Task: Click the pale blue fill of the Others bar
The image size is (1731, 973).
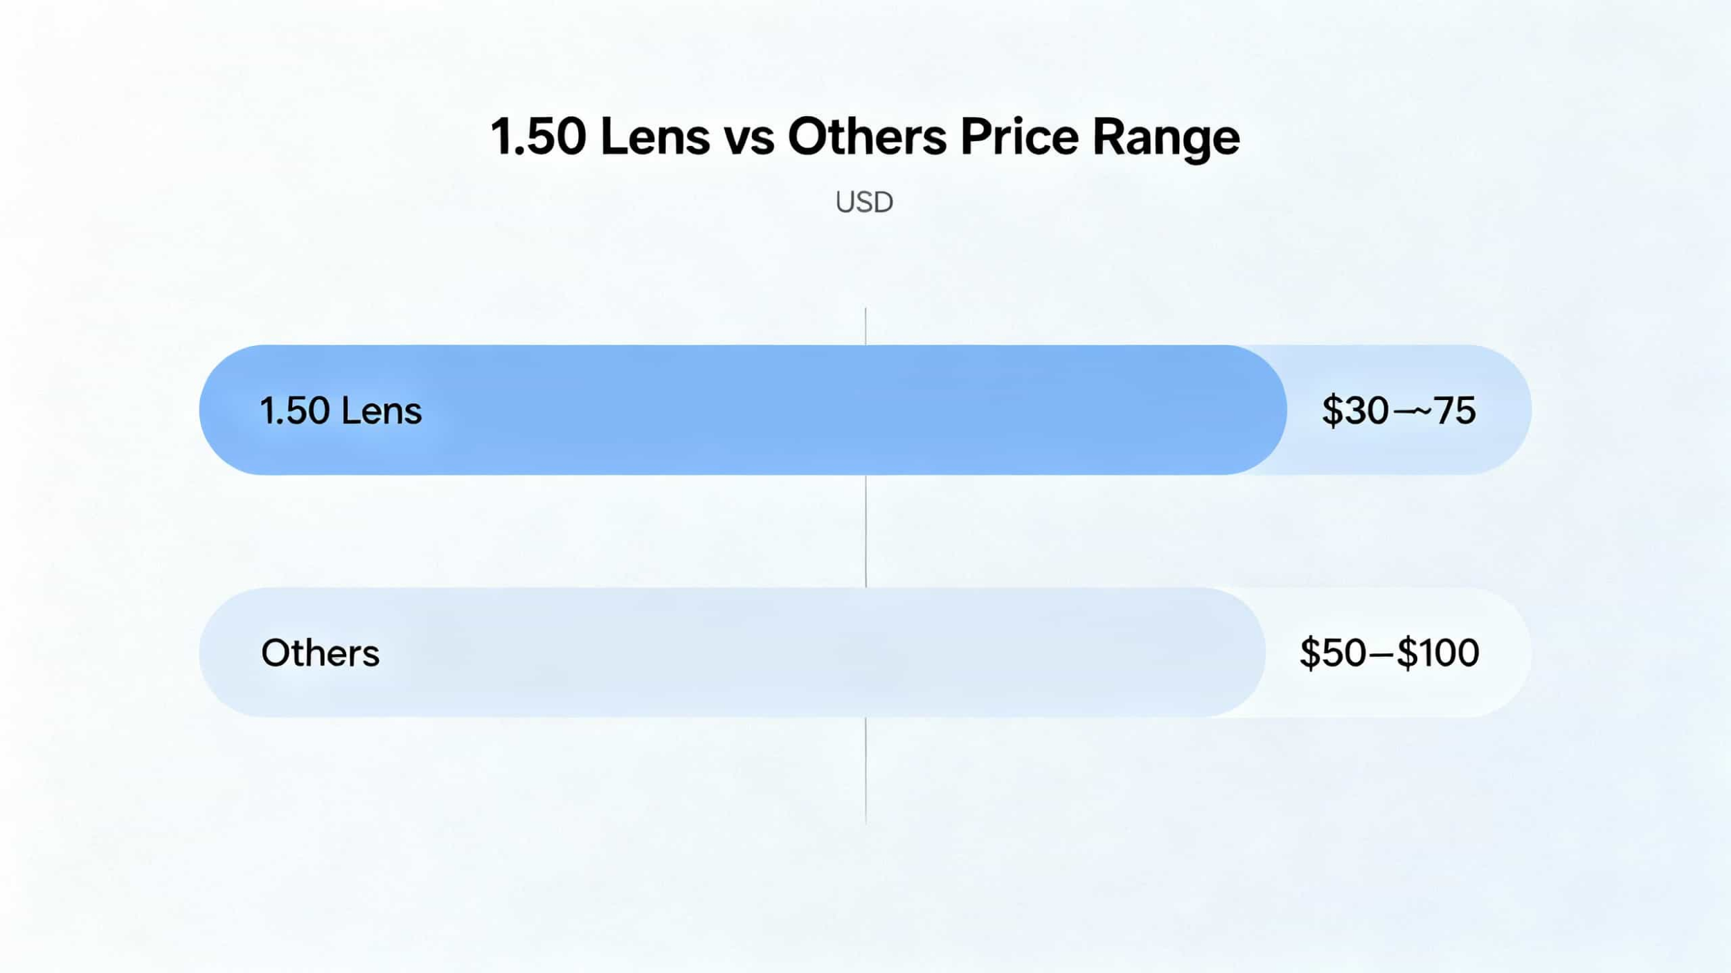Action: 762,653
